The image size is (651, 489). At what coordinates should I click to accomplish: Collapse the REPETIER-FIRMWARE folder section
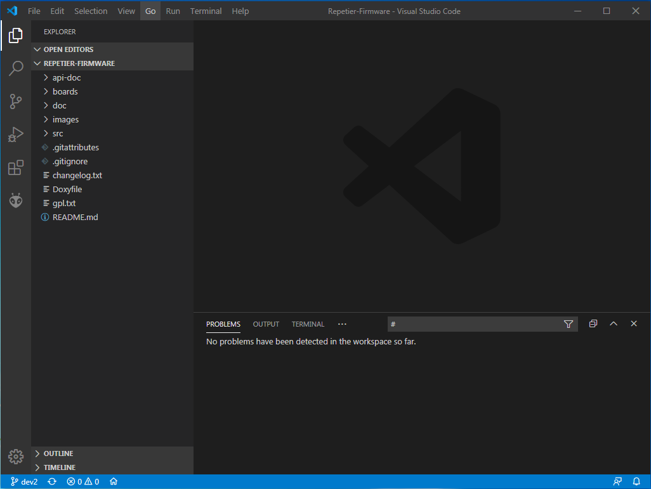pyautogui.click(x=112, y=63)
